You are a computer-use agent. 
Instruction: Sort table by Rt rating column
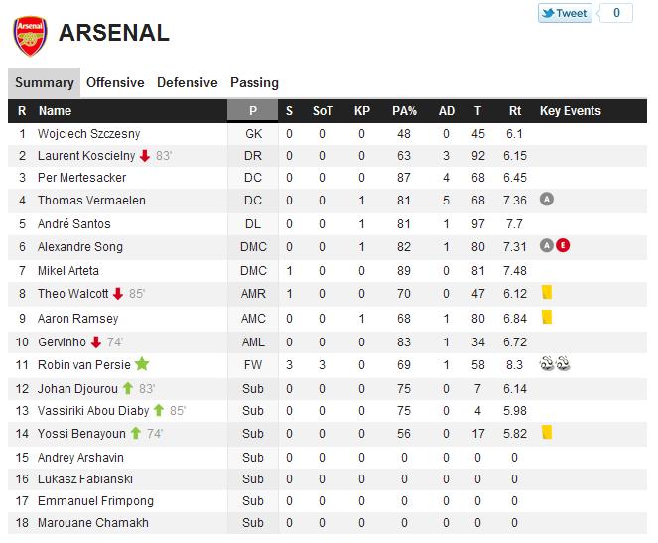pos(514,111)
